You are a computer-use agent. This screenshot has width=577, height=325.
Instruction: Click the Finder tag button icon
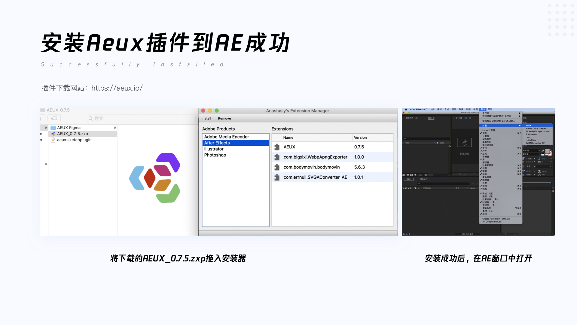tap(54, 118)
